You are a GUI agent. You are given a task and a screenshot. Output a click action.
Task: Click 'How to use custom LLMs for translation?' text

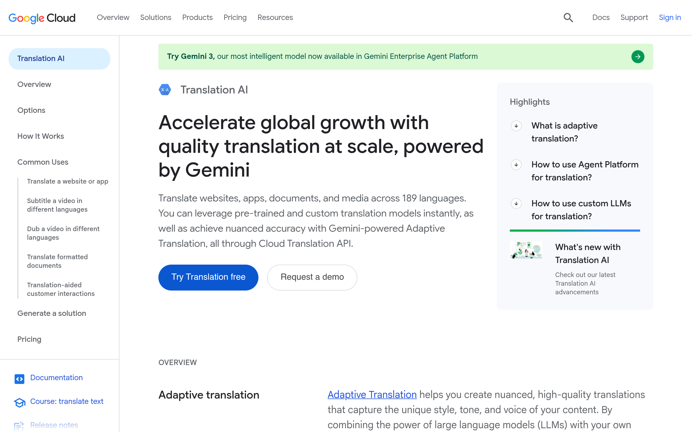pyautogui.click(x=581, y=210)
